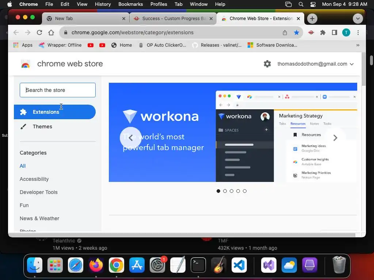Open a new tab with plus button

tap(312, 19)
